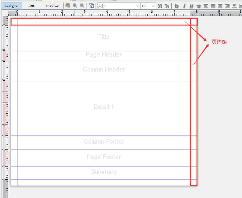Select the Column Footer band
The height and width of the screenshot is (198, 242).
coord(104,143)
